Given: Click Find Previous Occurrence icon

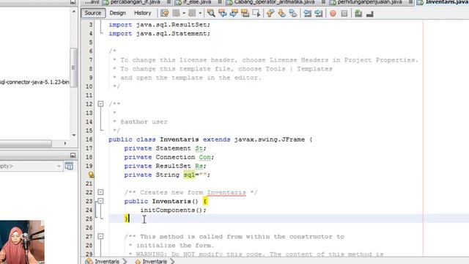Looking at the screenshot, I should (222, 13).
